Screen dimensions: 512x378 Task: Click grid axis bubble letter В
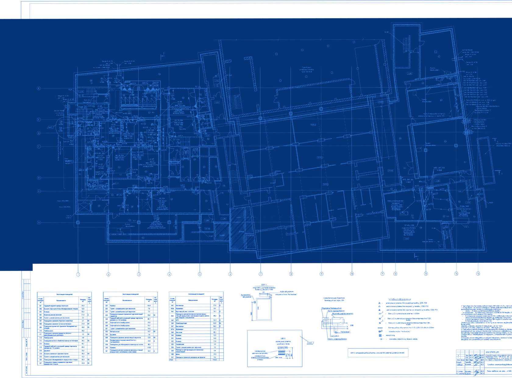coord(39,178)
